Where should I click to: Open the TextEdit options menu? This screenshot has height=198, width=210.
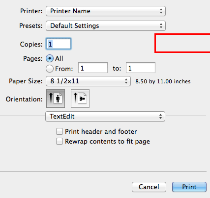pos(105,117)
